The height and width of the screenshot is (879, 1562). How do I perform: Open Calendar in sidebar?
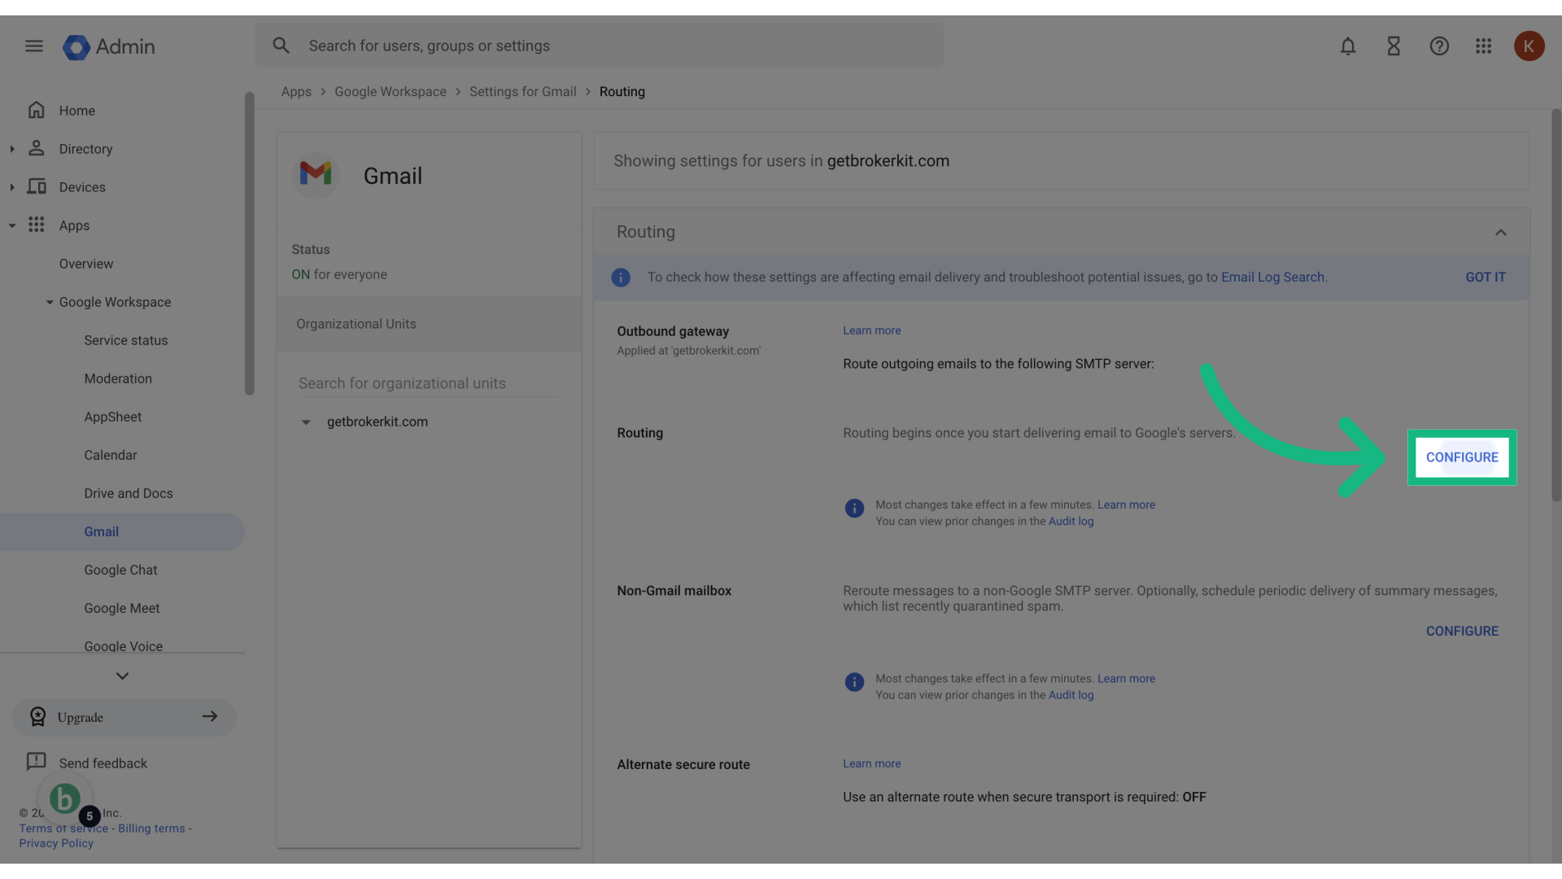click(111, 455)
